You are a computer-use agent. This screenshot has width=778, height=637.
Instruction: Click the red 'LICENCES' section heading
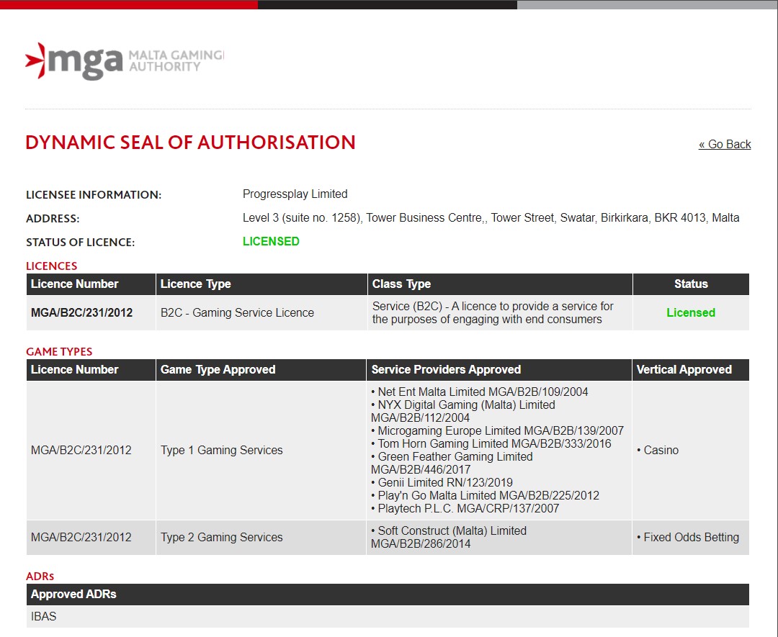point(51,266)
